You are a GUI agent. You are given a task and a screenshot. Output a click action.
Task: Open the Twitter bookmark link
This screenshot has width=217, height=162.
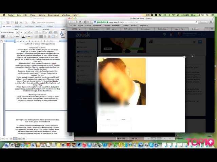[107, 26]
